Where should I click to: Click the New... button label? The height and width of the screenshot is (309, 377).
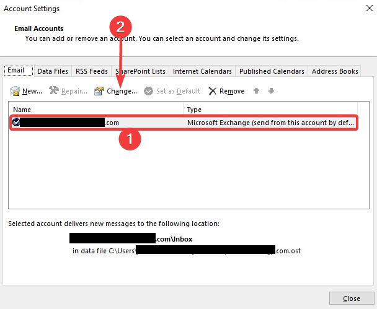coord(32,91)
